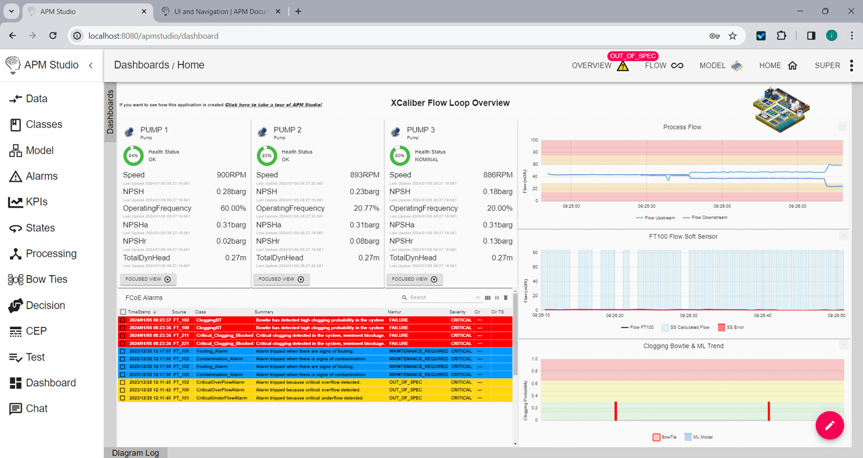863x458 pixels.
Task: Open the Diagram Log tab
Action: point(136,452)
